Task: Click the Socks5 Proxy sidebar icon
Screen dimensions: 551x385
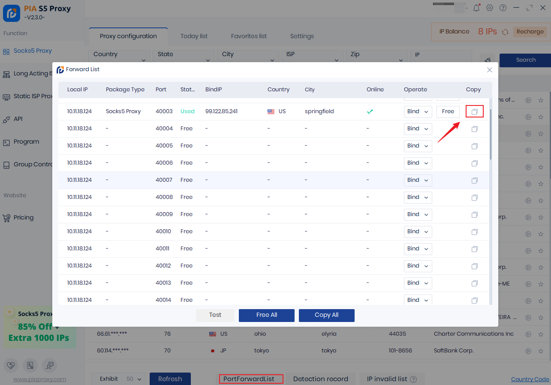Action: [x=6, y=51]
